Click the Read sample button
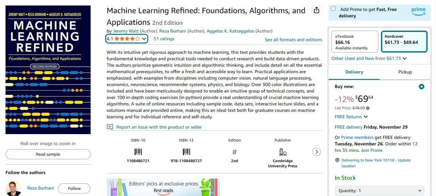Screen dimensions: 436x196 pyautogui.click(x=48, y=154)
